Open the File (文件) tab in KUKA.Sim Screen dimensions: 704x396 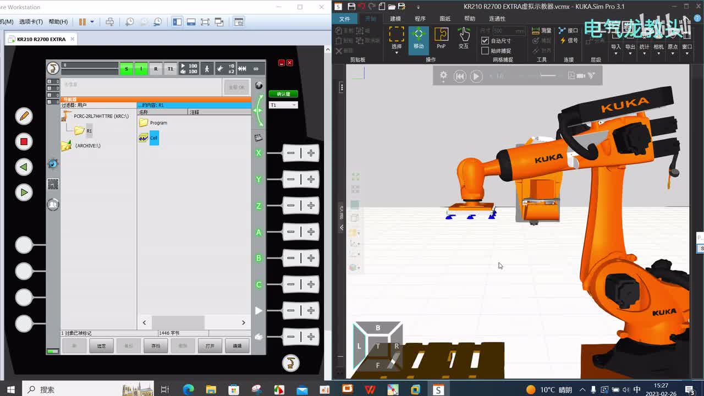click(x=345, y=19)
